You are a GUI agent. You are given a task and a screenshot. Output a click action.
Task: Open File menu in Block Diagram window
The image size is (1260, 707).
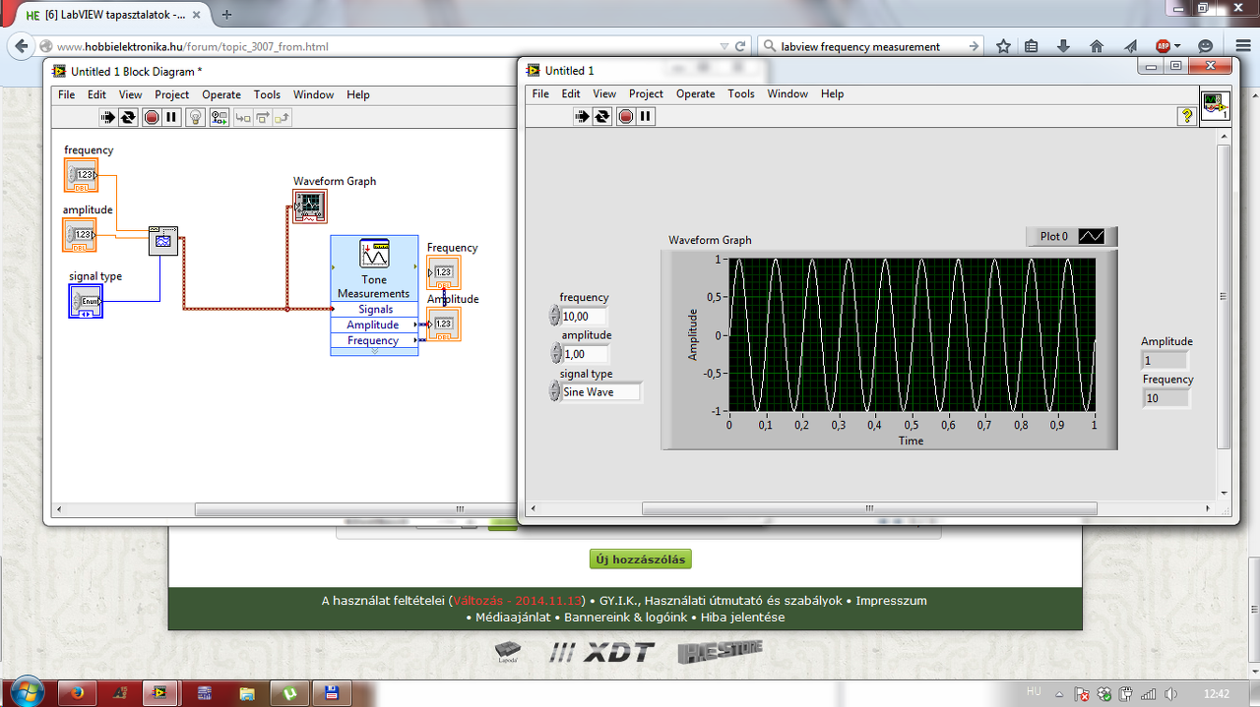pyautogui.click(x=66, y=94)
